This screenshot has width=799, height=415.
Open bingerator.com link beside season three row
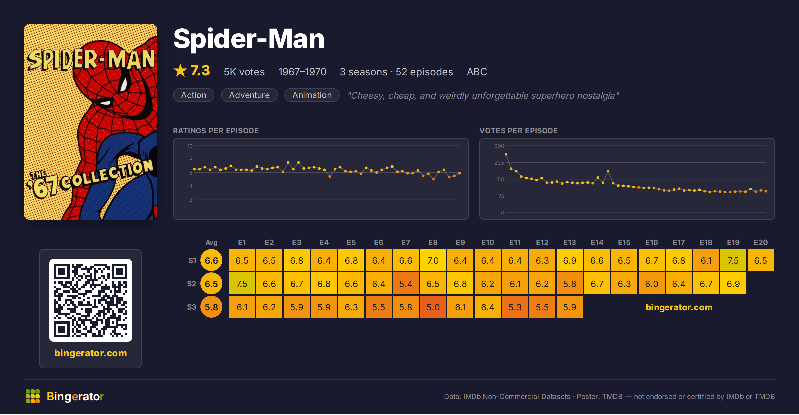(679, 307)
